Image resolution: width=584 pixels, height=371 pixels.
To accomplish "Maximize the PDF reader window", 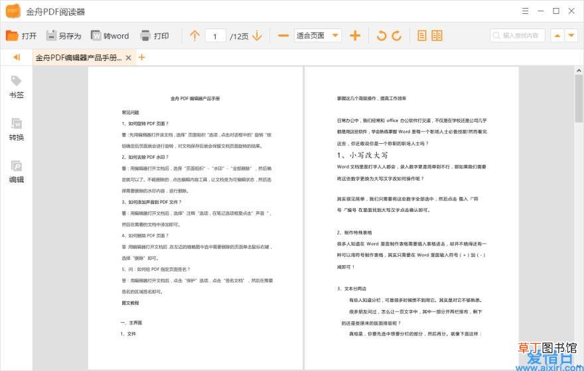I will 555,11.
